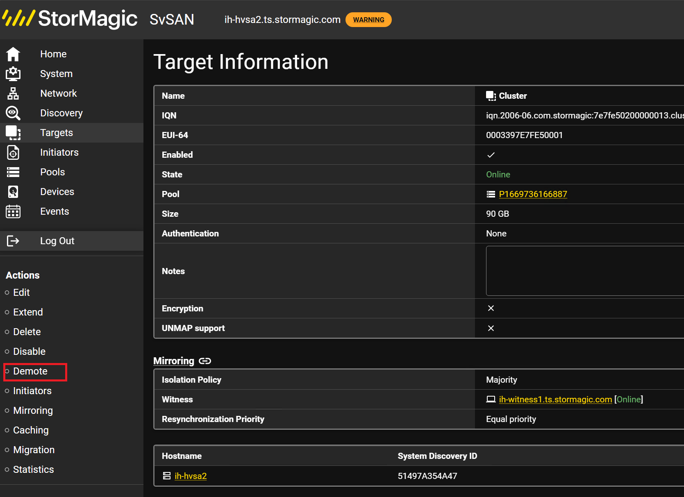Screen dimensions: 684x497
Task: Click the StorMagic logo
Action: click(70, 18)
